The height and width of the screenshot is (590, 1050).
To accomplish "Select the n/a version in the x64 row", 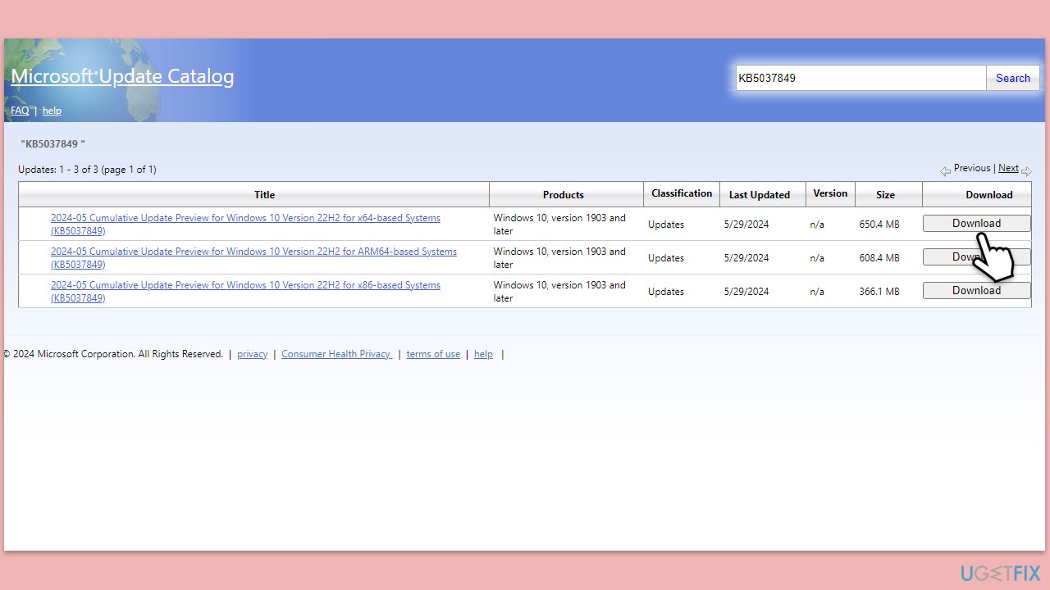I will [x=817, y=225].
